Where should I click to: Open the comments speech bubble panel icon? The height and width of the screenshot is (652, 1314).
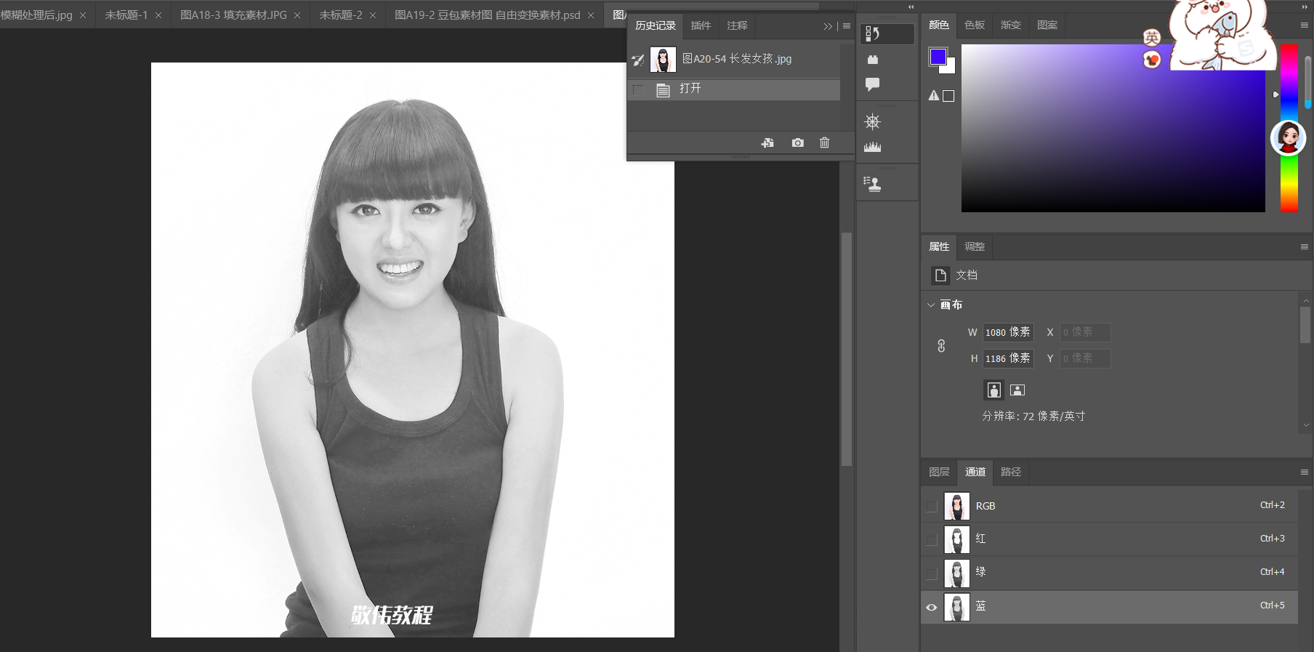[872, 84]
